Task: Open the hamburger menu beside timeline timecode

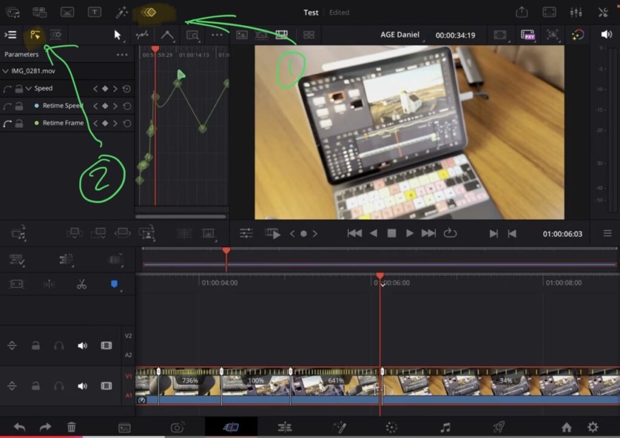Action: click(x=607, y=233)
